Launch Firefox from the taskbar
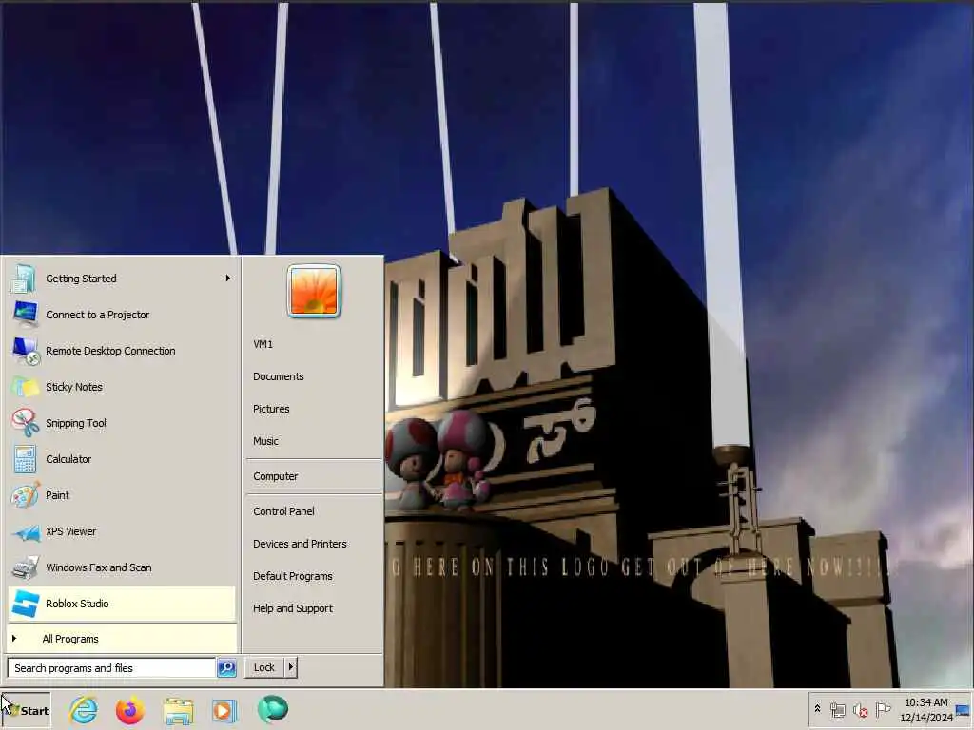974x730 pixels. click(129, 710)
